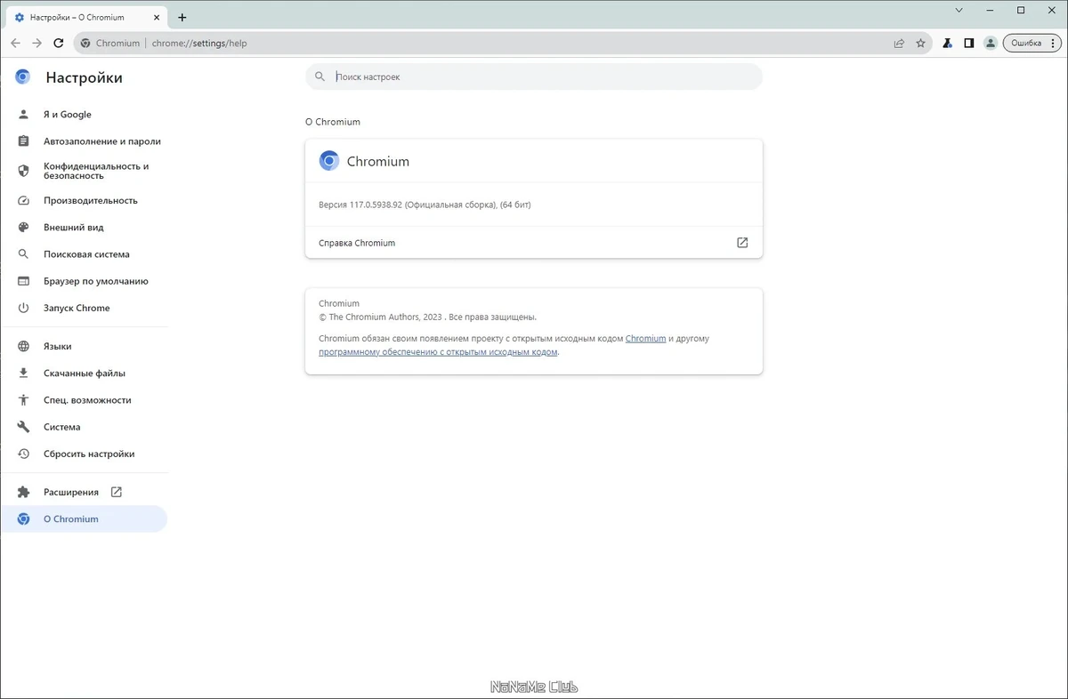Image resolution: width=1068 pixels, height=699 pixels.
Task: Select О Chromium in the sidebar
Action: 84,519
